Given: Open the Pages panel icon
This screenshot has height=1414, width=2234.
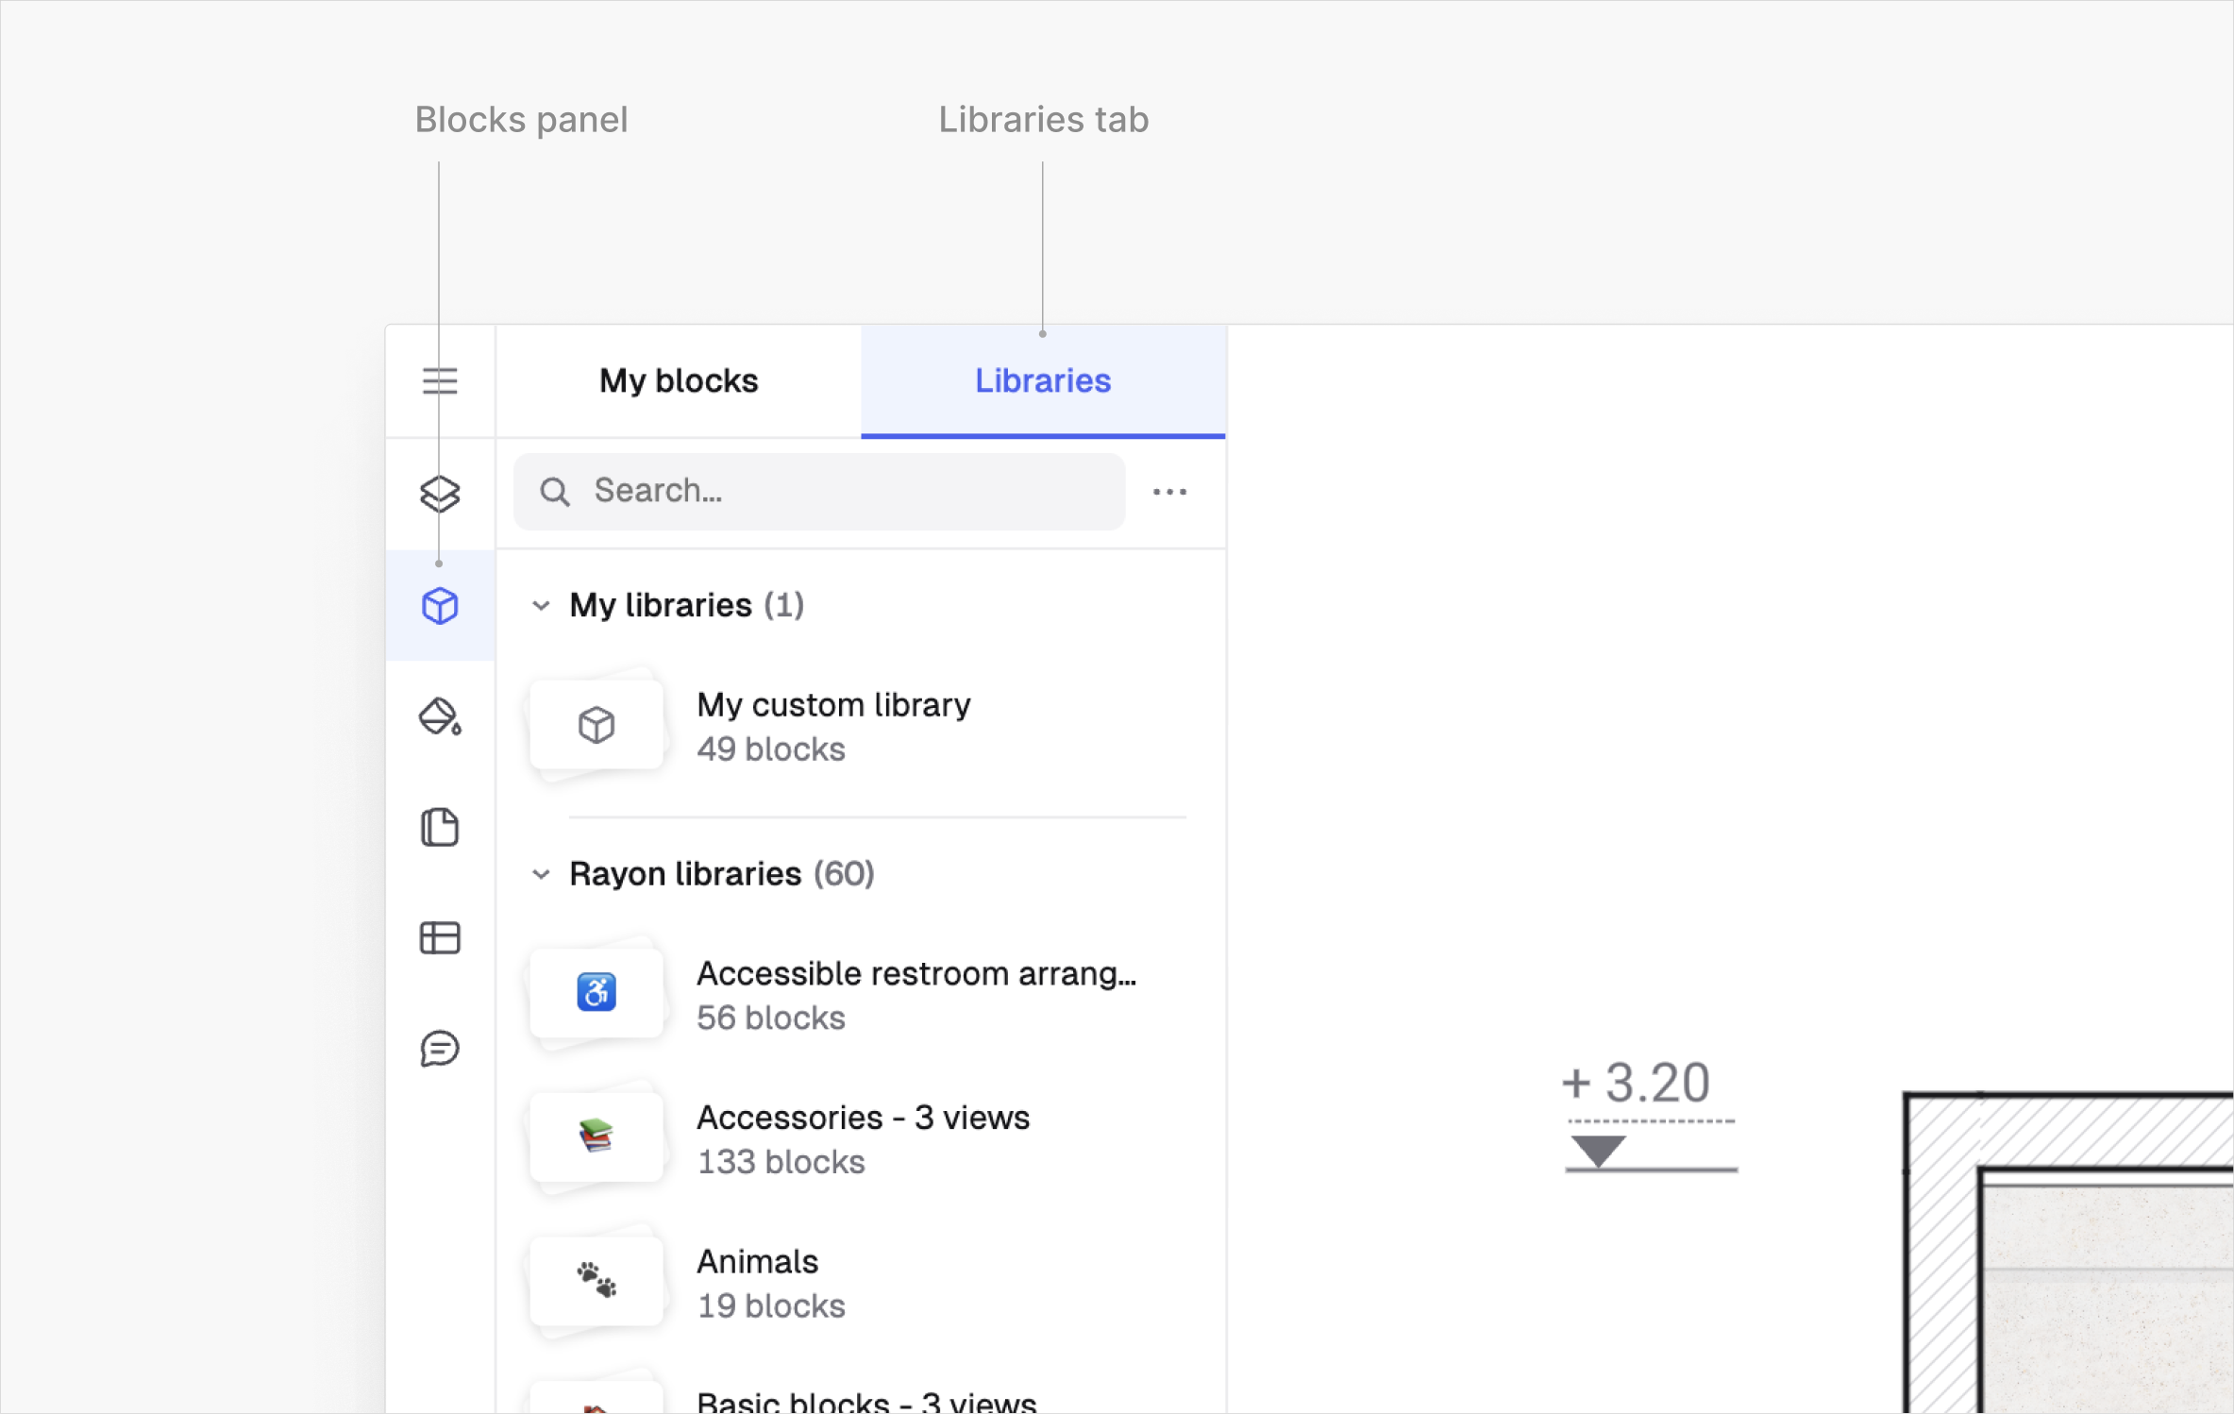Looking at the screenshot, I should [x=439, y=828].
